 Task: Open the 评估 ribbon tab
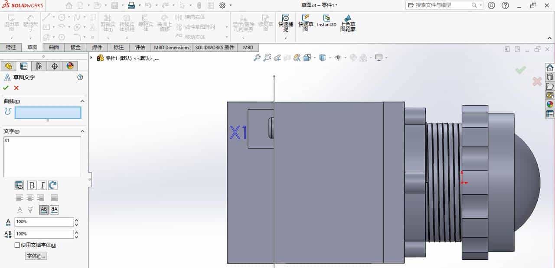[140, 47]
